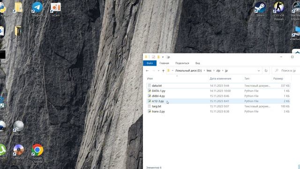Open the Файл ribbon tab
This screenshot has height=169, width=300.
(x=150, y=63)
